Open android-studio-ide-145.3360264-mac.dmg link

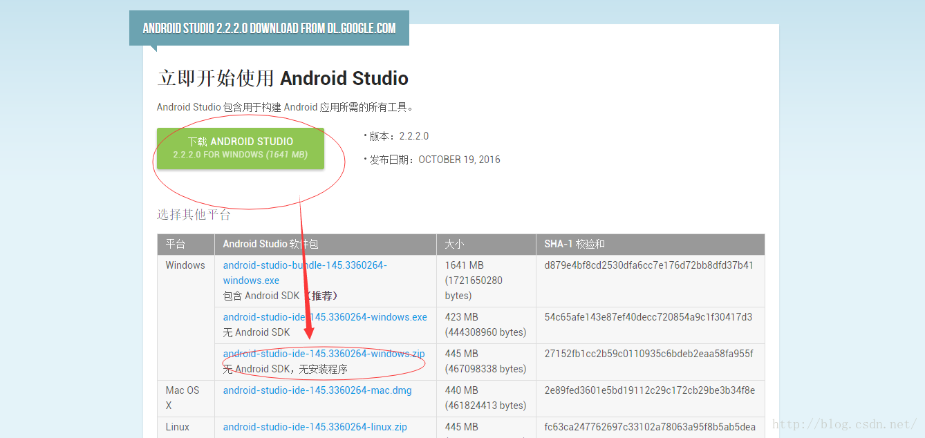point(317,390)
